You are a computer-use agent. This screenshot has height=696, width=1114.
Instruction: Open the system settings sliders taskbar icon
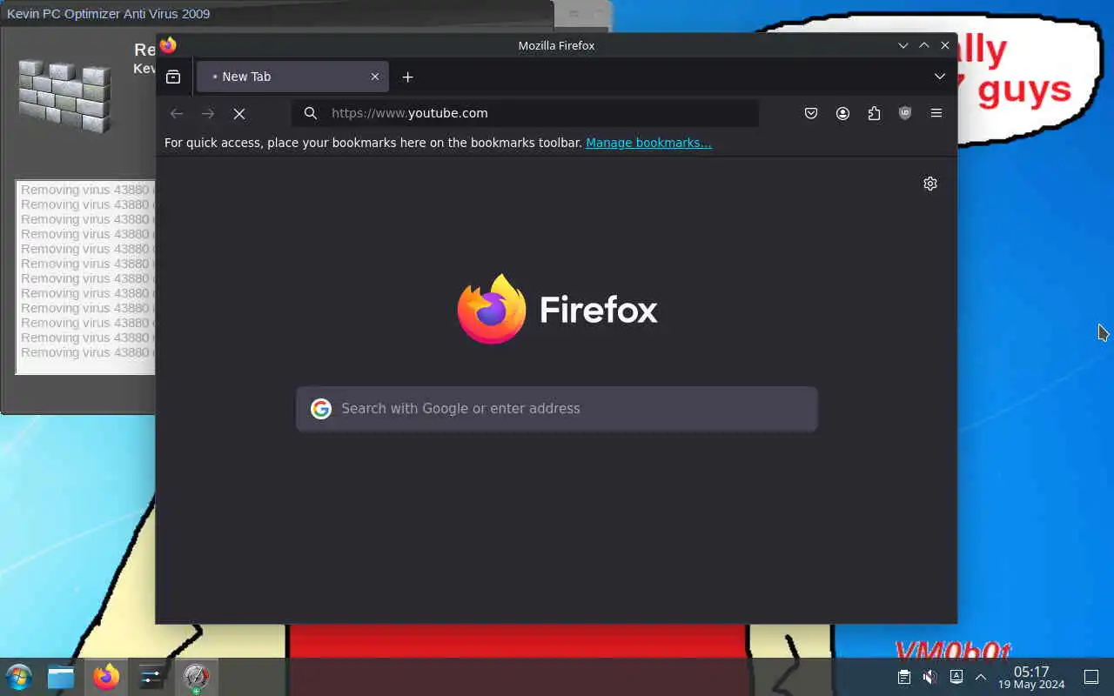151,677
